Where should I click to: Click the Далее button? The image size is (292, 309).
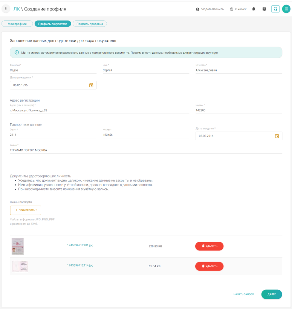271,294
